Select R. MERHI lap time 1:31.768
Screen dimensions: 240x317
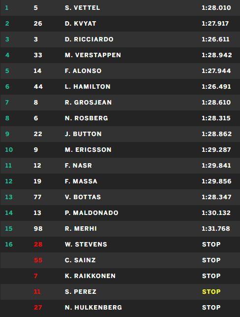click(216, 229)
